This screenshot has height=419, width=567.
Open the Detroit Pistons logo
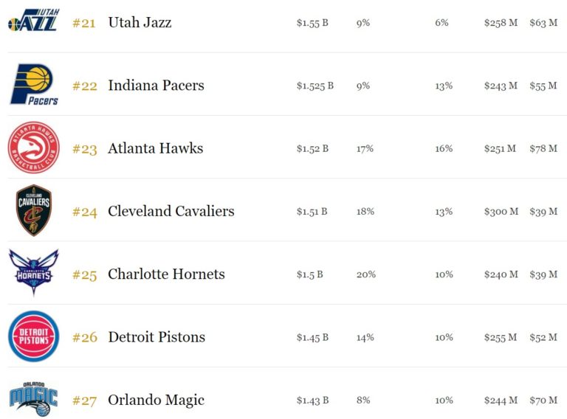[33, 336]
